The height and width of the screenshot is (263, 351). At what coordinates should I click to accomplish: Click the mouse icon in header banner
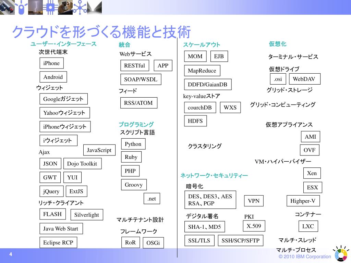click(21, 7)
